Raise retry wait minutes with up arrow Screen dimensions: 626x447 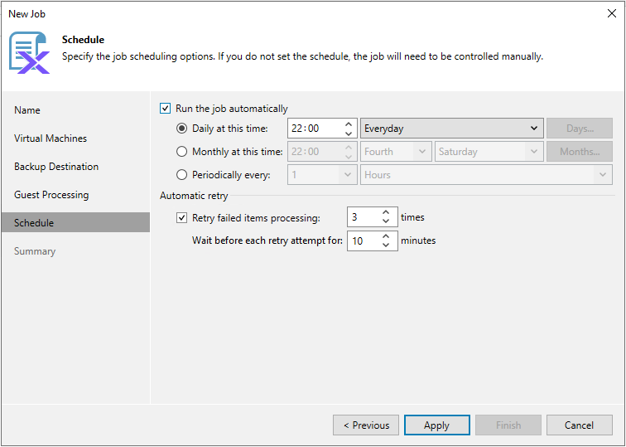[386, 236]
